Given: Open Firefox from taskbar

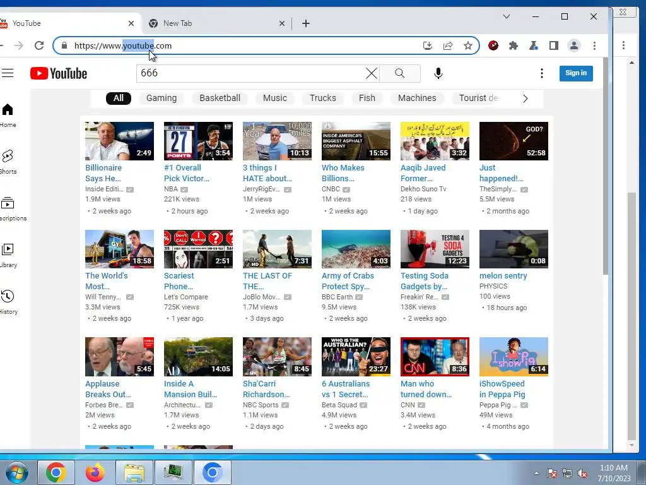Looking at the screenshot, I should click(x=95, y=472).
